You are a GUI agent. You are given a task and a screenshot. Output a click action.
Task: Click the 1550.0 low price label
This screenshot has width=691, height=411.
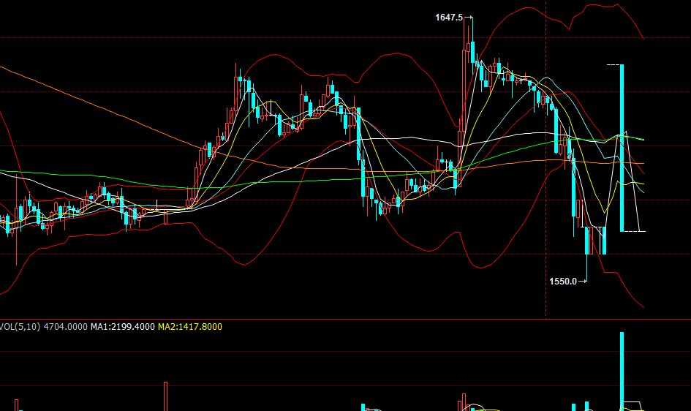562,281
